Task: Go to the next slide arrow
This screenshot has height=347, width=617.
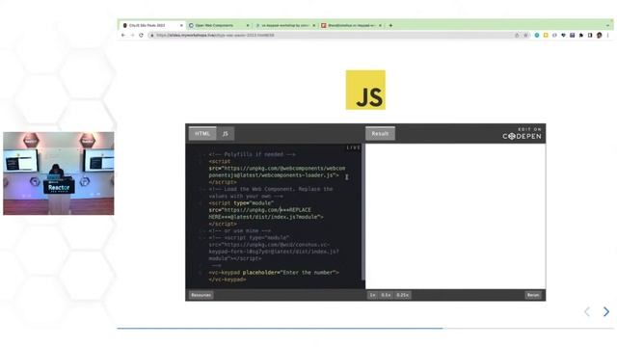Action: [606, 311]
